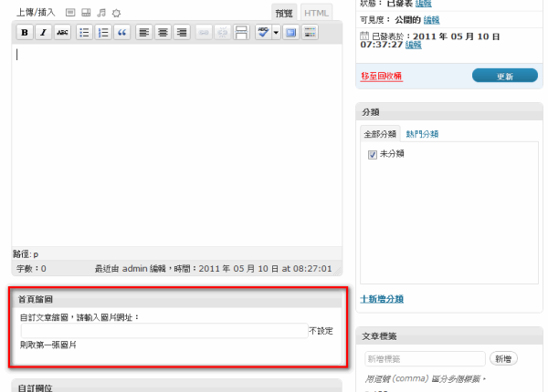Click the add media upload icon
This screenshot has height=392, width=548.
pos(116,14)
